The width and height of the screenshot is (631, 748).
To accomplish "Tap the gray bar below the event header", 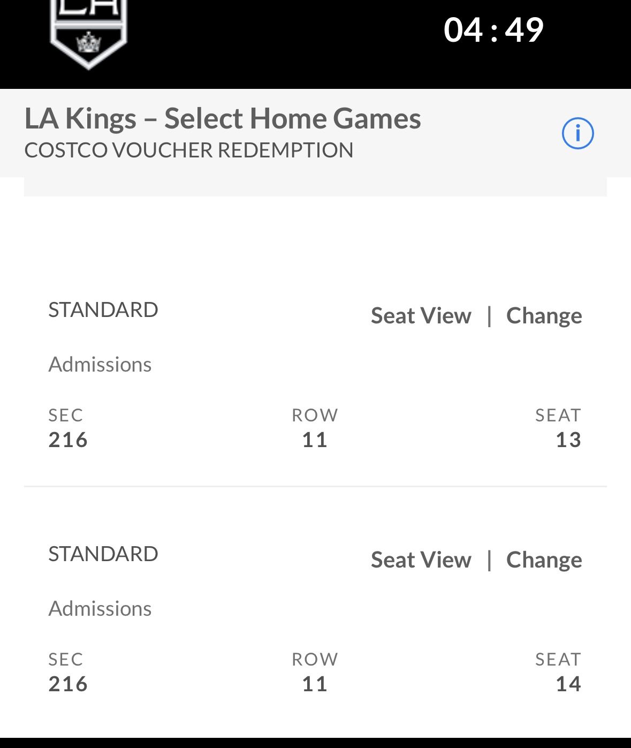I will 315,187.
